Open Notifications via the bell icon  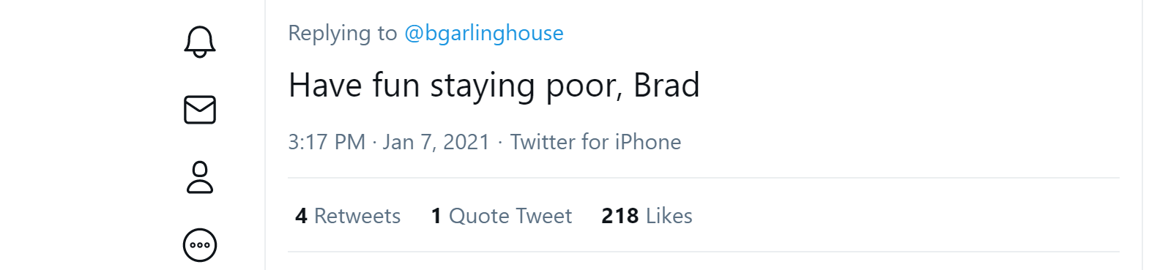[x=200, y=42]
